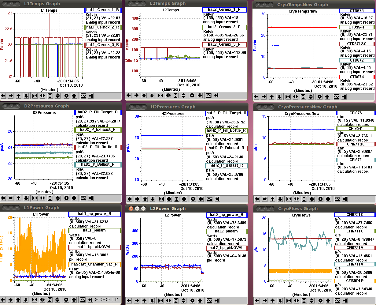
Task: Select the haL1_Cernox_3_R legend entry
Action: click(103, 45)
